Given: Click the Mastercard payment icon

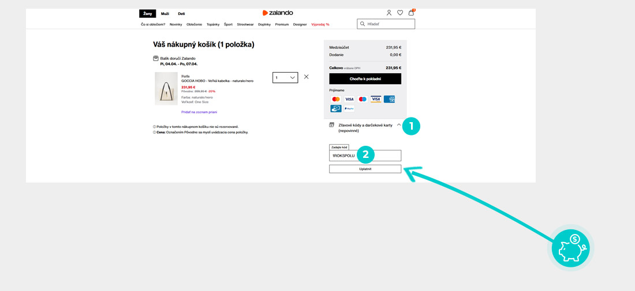Looking at the screenshot, I should pos(336,99).
